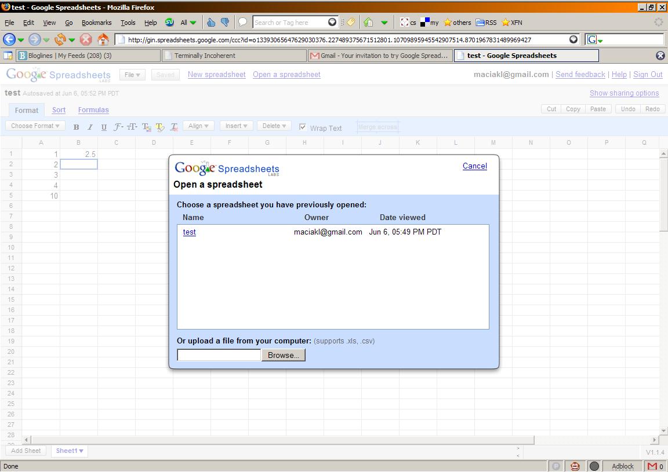Switch to the Gmail invitation tab
Image resolution: width=668 pixels, height=472 pixels.
click(380, 56)
